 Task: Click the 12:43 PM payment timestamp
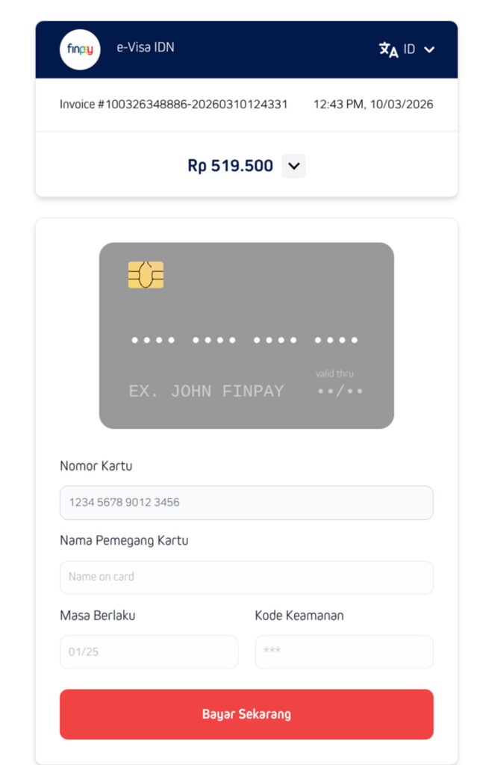pyautogui.click(x=373, y=105)
